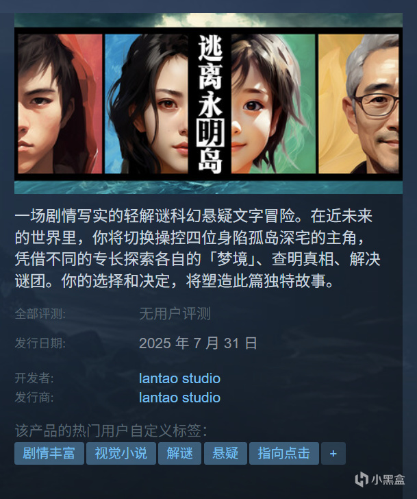Screen dimensions: 417x499
Task: Click the 悬疑 tag
Action: pyautogui.click(x=225, y=453)
